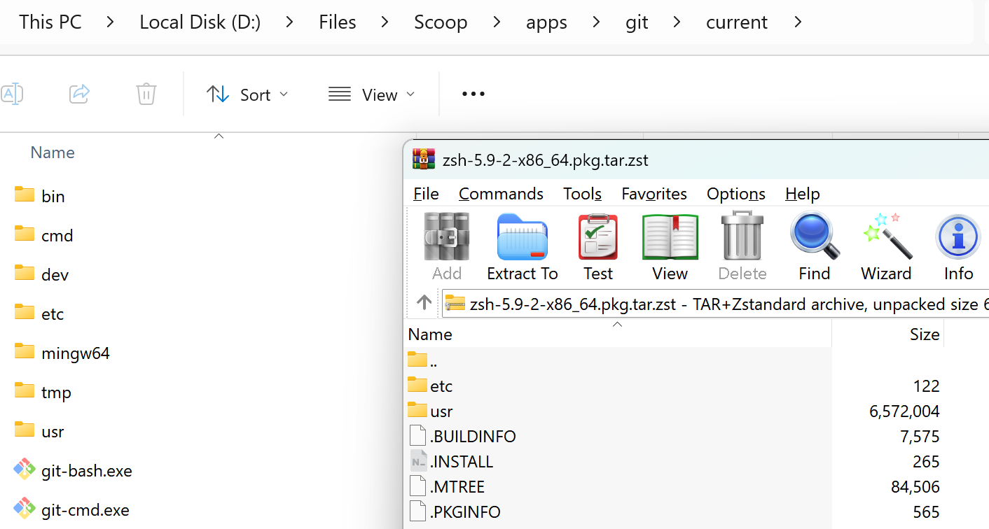Image resolution: width=989 pixels, height=529 pixels.
Task: Navigate to apps breadcrumb
Action: click(546, 22)
